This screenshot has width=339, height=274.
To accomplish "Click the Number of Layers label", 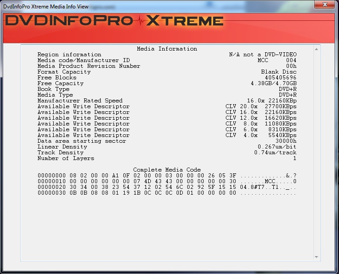I will click(x=66, y=158).
